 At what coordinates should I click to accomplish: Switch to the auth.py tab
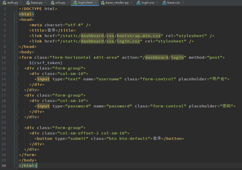pos(12,3)
